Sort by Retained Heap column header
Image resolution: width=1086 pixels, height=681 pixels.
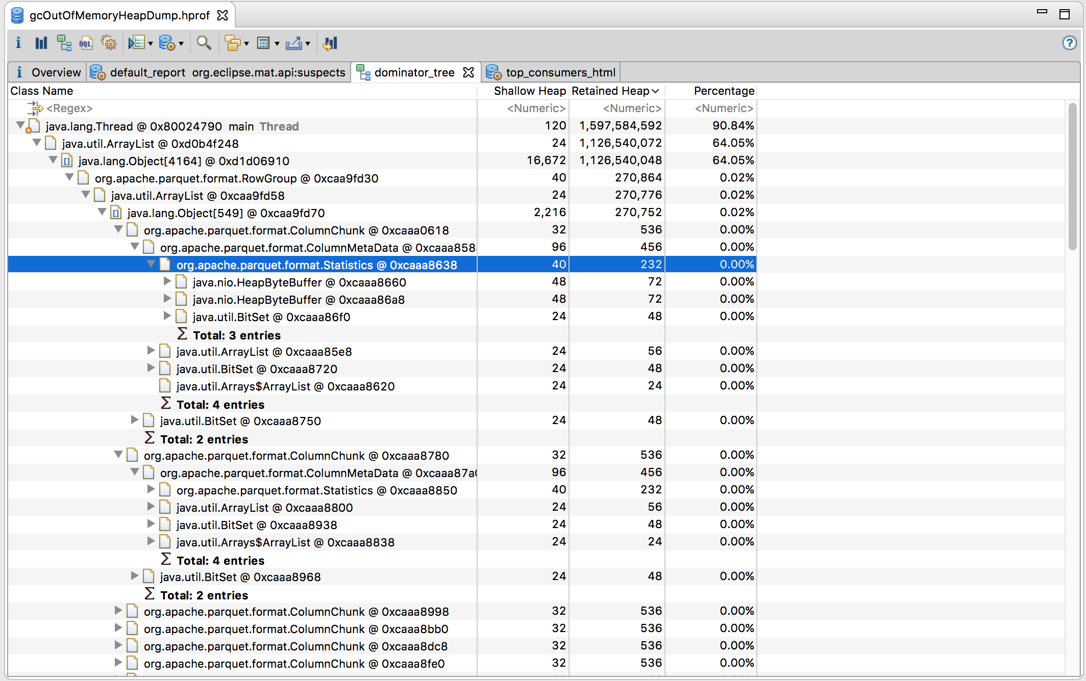coord(616,91)
